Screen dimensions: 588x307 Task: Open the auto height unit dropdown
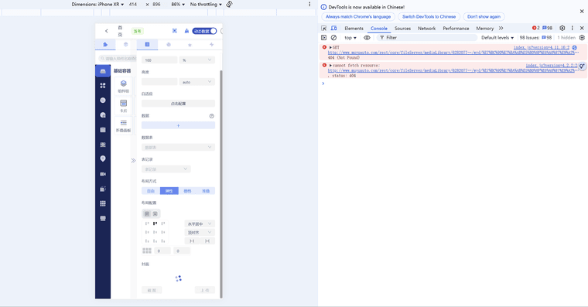pos(197,82)
